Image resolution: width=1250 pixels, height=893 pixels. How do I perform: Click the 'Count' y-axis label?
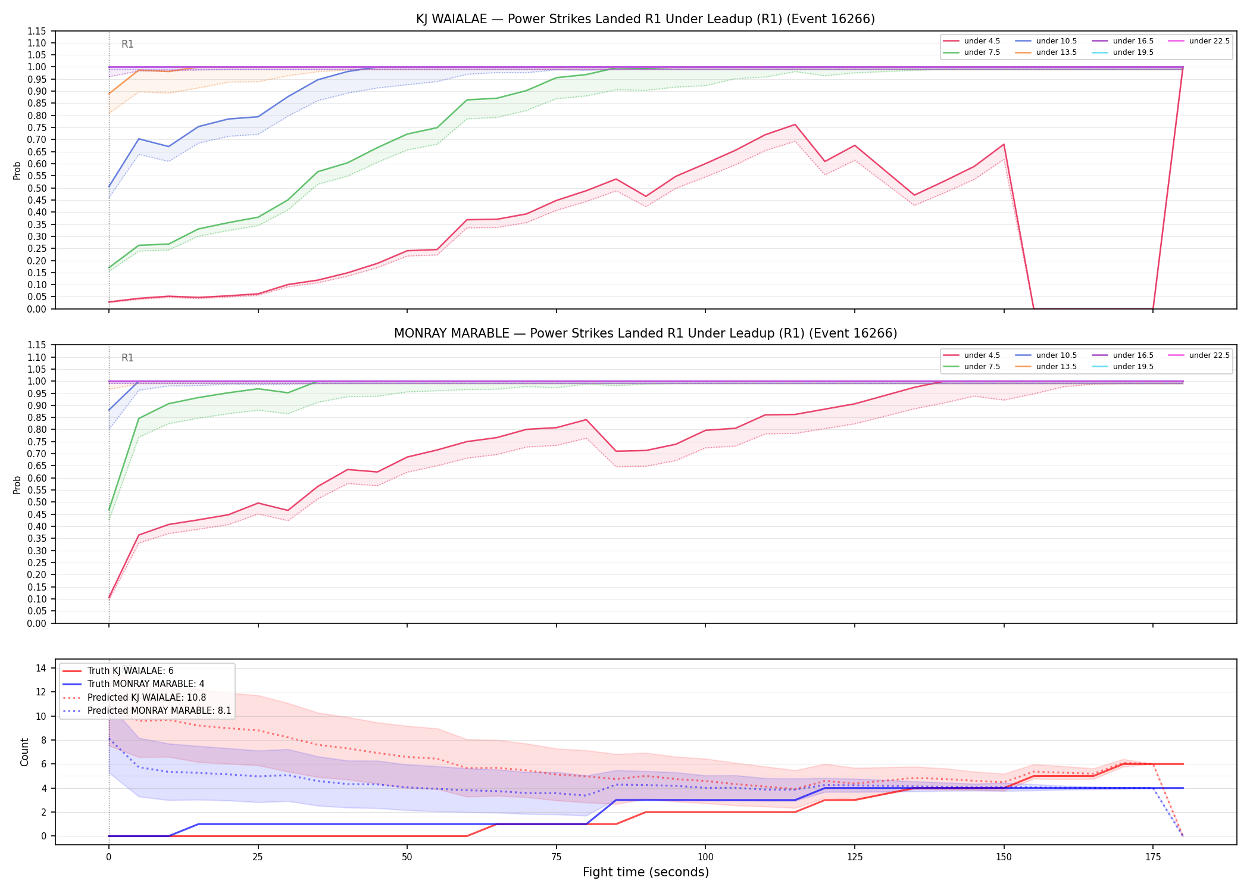24,752
